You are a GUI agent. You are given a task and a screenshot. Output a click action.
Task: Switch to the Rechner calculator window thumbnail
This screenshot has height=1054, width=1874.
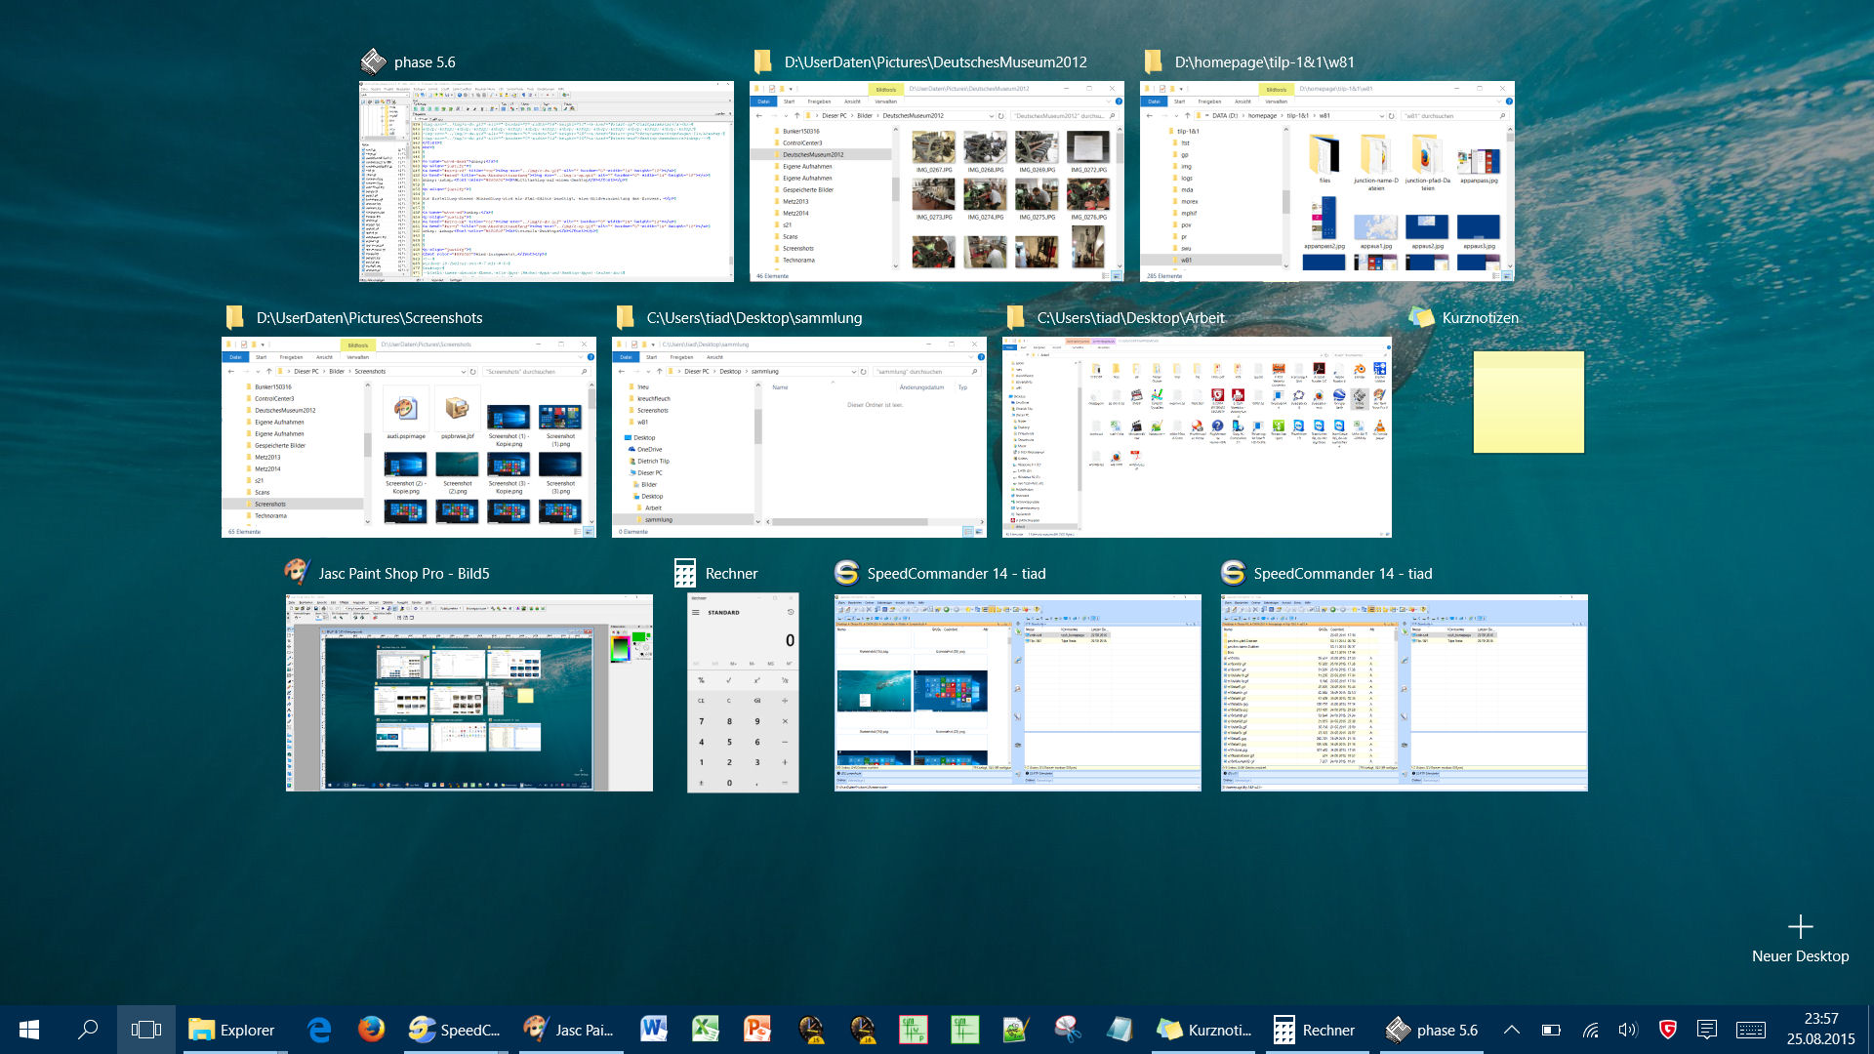pyautogui.click(x=743, y=692)
